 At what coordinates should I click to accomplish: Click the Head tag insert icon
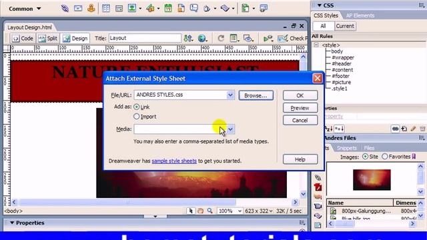pos(207,9)
